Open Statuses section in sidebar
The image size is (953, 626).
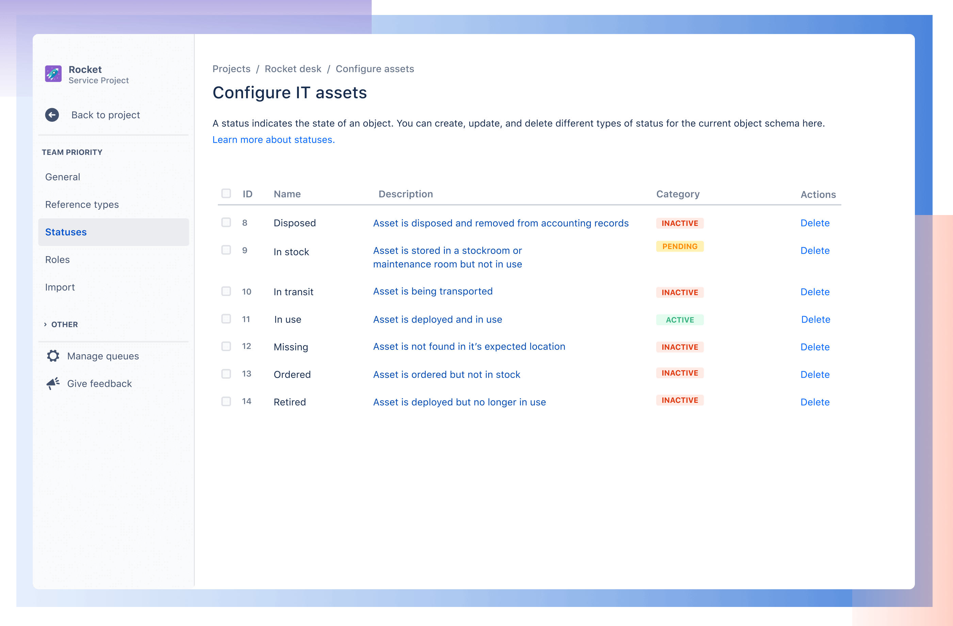[x=66, y=231]
